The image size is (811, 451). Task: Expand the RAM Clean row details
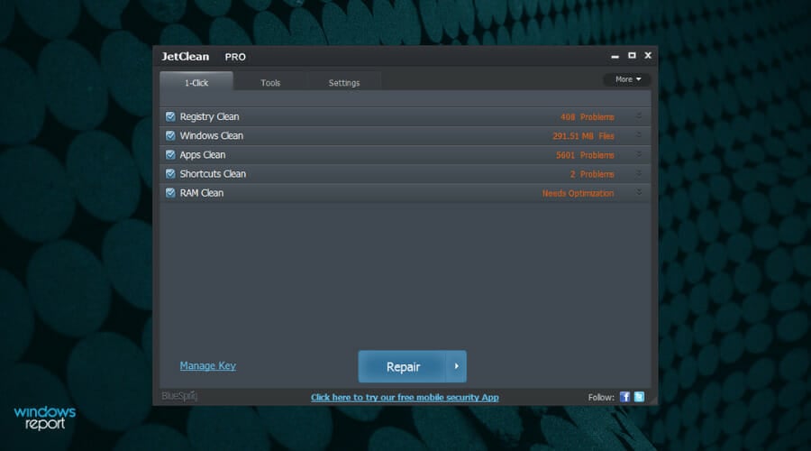click(639, 192)
